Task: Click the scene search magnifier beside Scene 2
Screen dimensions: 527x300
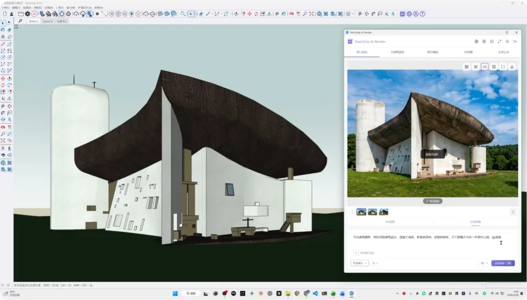Action: pos(20,21)
